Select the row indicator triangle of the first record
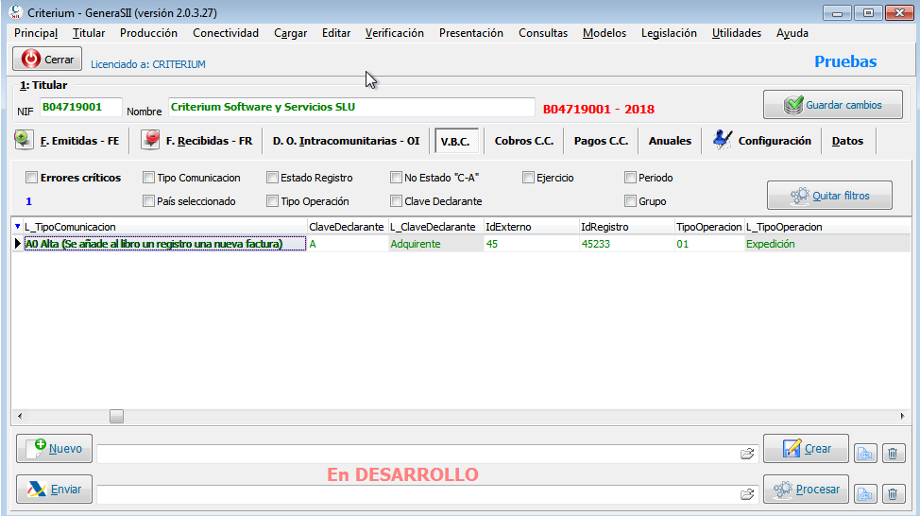 (18, 244)
